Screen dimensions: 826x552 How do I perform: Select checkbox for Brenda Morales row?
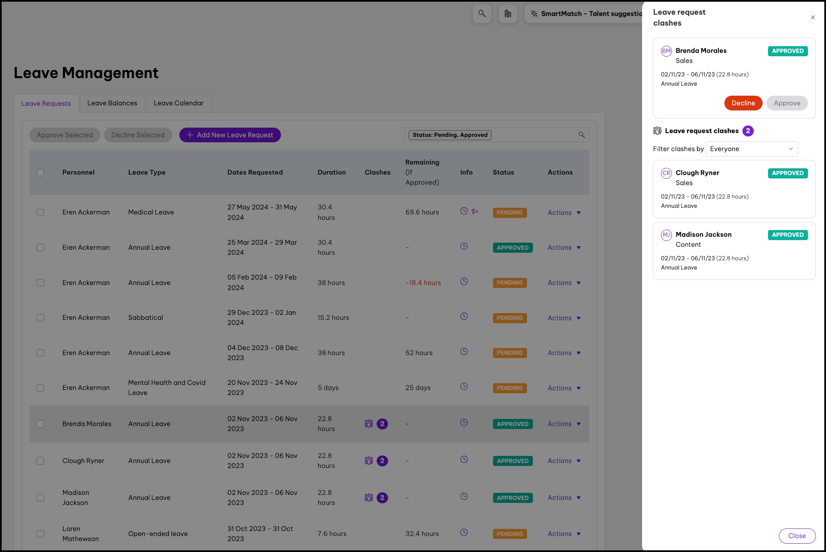(x=40, y=424)
